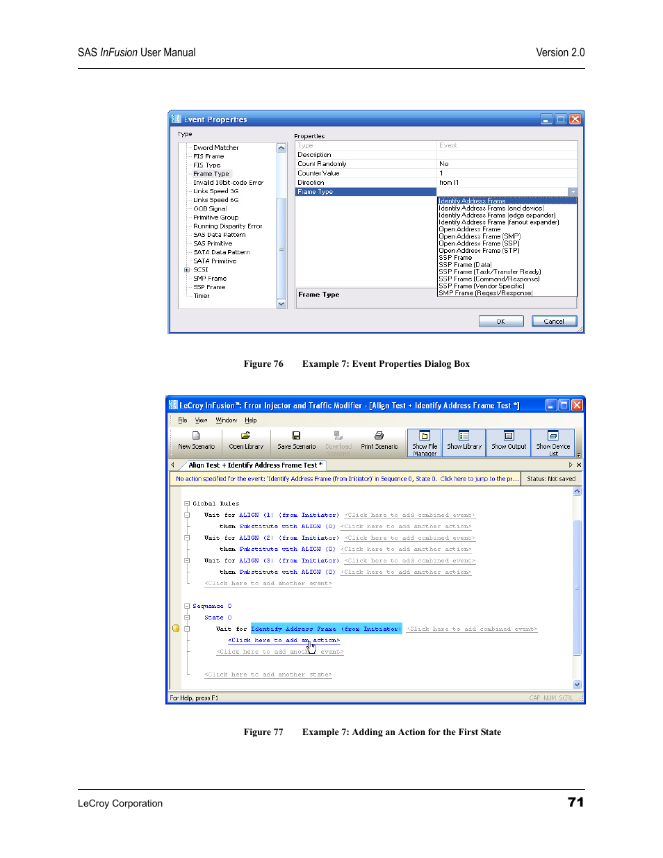Screen dimensions: 663x858
Task: Toggle Show File Manager button
Action: click(x=425, y=443)
